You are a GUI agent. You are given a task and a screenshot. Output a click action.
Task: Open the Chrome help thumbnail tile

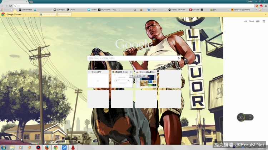click(x=98, y=79)
